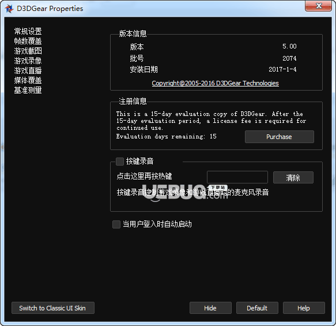This screenshot has height=326, width=336.
Task: Go to the 游戏直播 section
Action: (28, 70)
